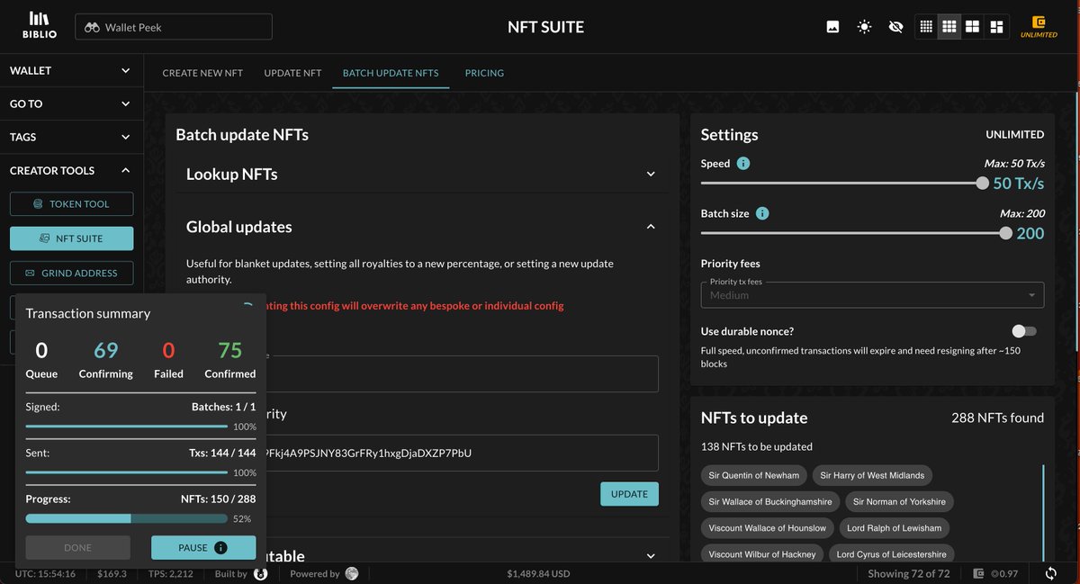Image resolution: width=1080 pixels, height=584 pixels.
Task: Open the image gallery icon in the header
Action: [x=831, y=27]
